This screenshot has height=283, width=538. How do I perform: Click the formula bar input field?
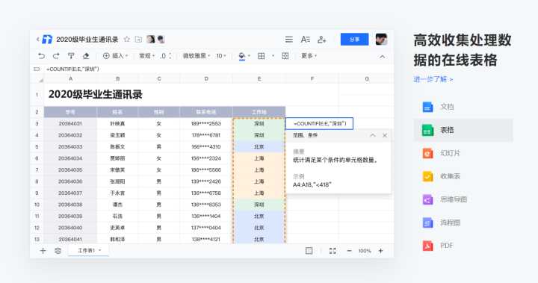click(218, 69)
